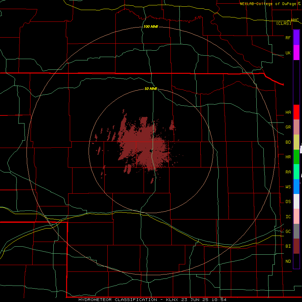Click the 'UK' legend label
The image size is (302, 302).
(x=288, y=53)
